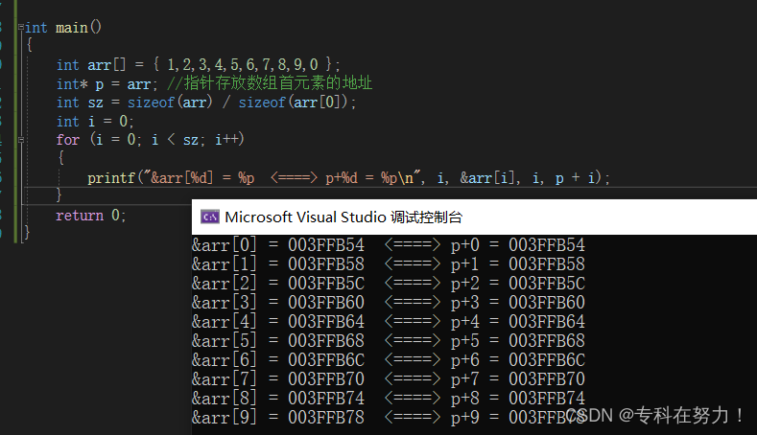Click the 'int i = 0;' line

tap(95, 121)
